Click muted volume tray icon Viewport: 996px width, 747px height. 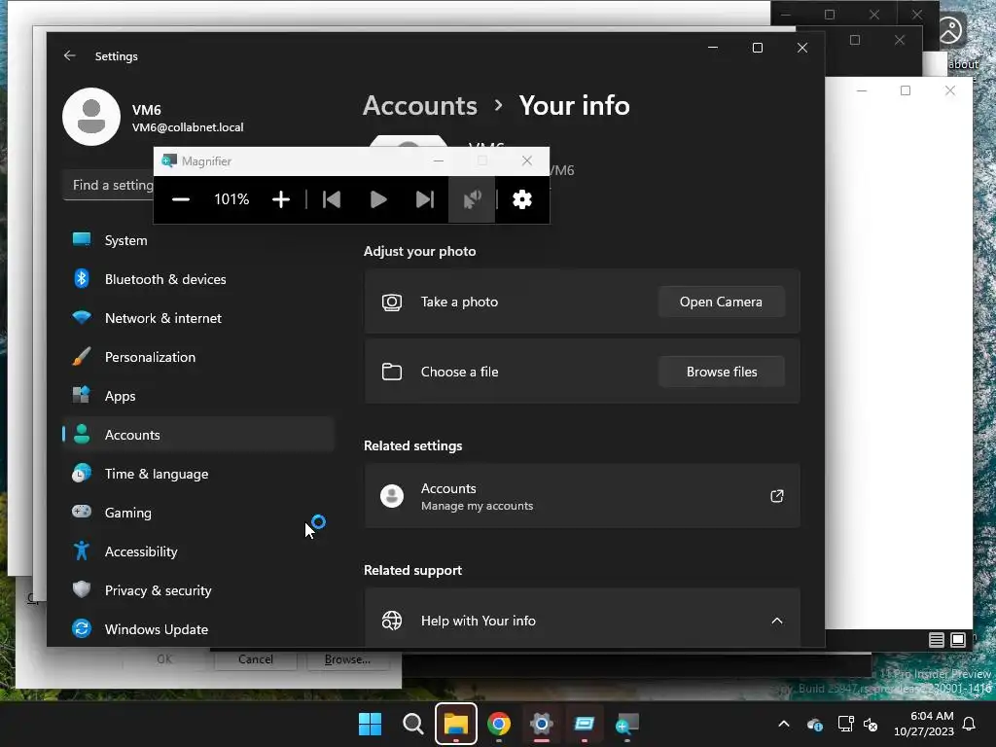(x=871, y=724)
